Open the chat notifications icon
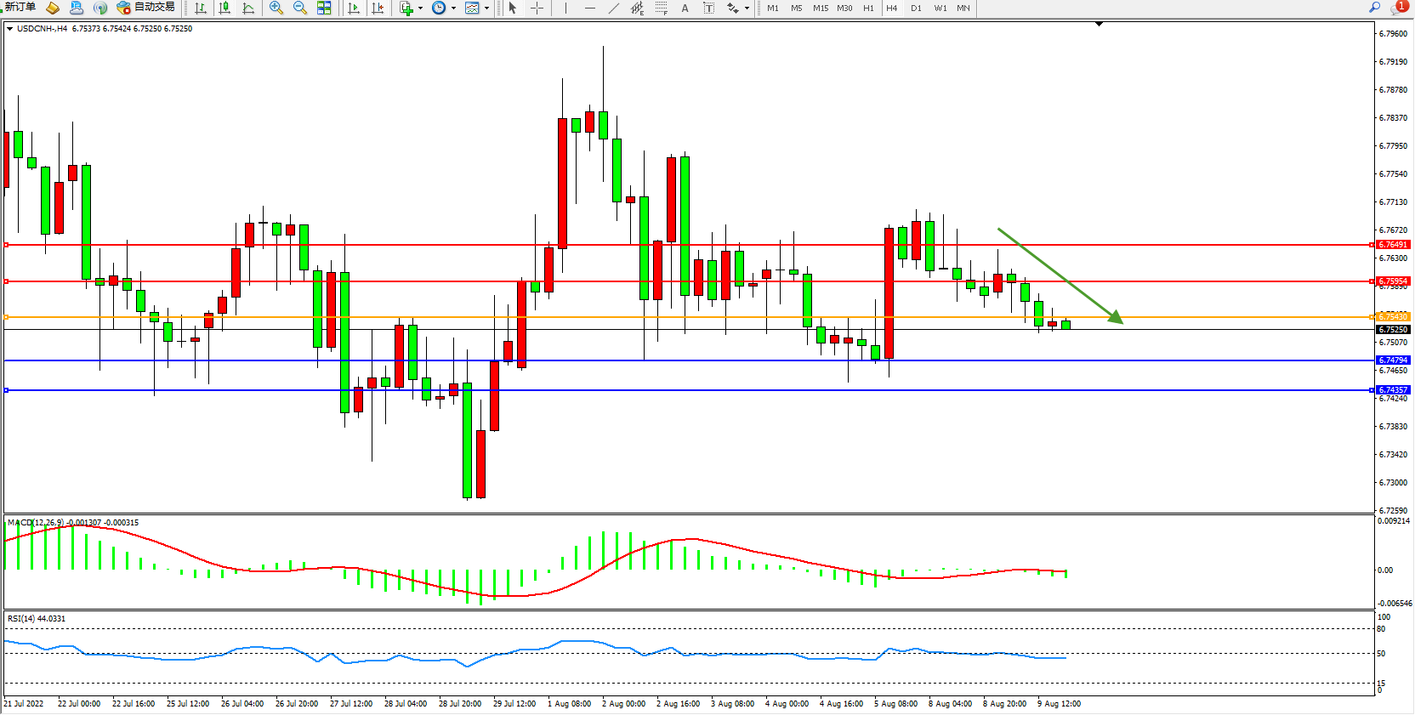 1398,7
